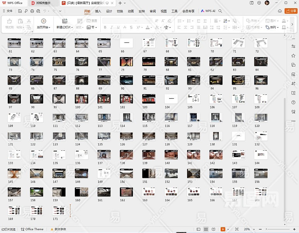The height and width of the screenshot is (233, 299).
Task: Open new tab with plus icon
Action: click(x=120, y=3)
